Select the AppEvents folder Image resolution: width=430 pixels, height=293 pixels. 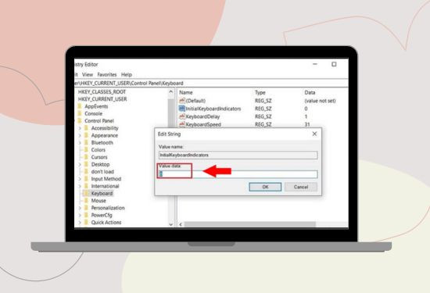(96, 106)
